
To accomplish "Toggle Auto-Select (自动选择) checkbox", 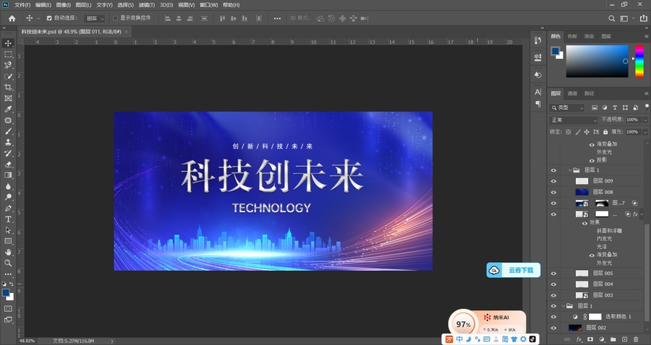I will point(49,18).
